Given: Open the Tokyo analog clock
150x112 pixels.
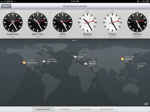Looking at the screenshot, I should [x=112, y=22].
